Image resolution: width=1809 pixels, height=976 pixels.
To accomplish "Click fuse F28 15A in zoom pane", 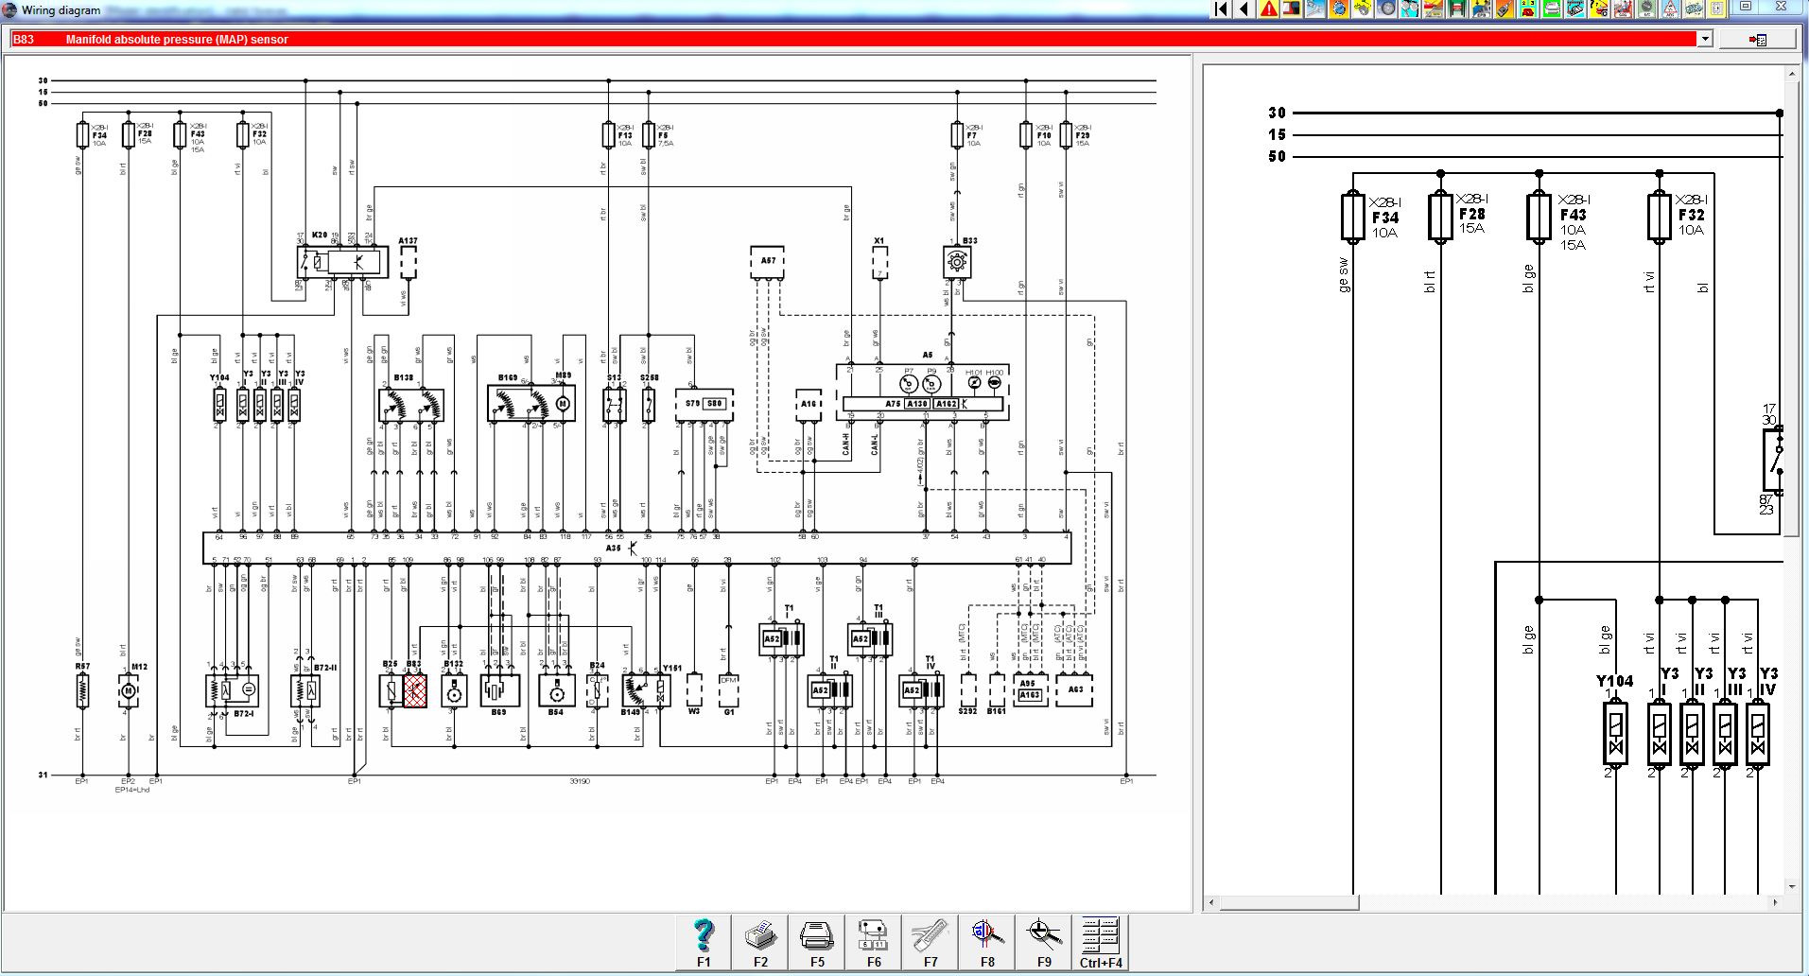I will pos(1440,216).
